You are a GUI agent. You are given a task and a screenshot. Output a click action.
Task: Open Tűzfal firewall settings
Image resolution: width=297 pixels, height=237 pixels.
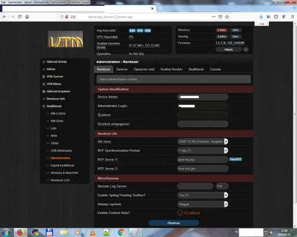point(54,143)
